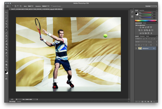162x109 pixels.
Task: Pick a color from the spectrum ramp
Action: 146,21
